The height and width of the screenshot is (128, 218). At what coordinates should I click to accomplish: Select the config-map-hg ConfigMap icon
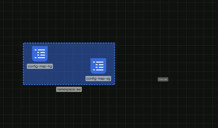[40, 54]
